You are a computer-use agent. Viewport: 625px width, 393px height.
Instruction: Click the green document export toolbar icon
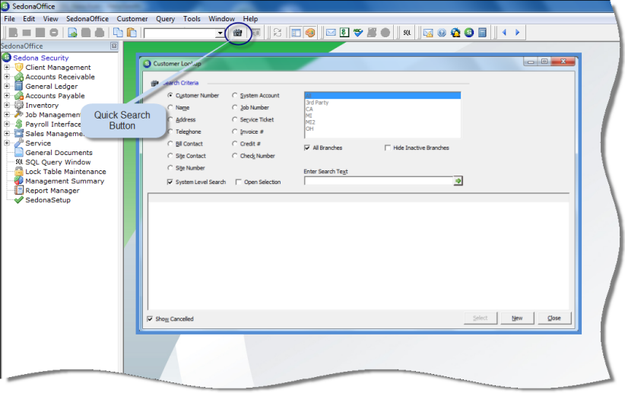coord(72,33)
